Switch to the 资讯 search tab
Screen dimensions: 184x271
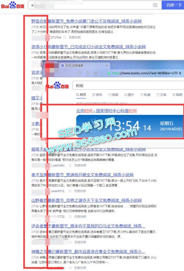click(97, 95)
